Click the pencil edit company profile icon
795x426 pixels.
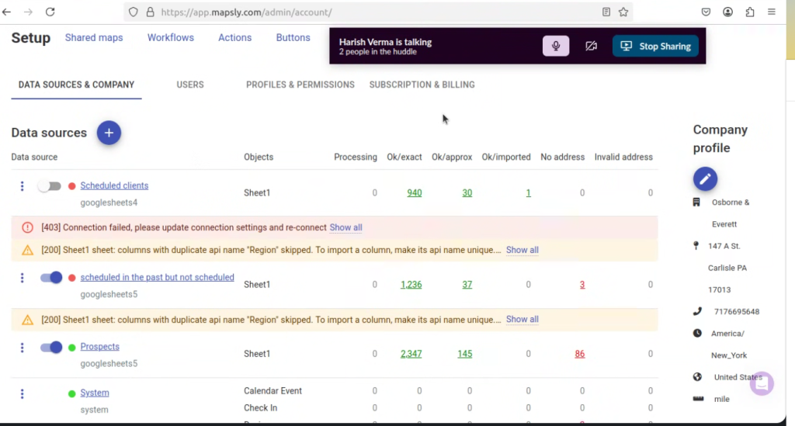(x=705, y=179)
